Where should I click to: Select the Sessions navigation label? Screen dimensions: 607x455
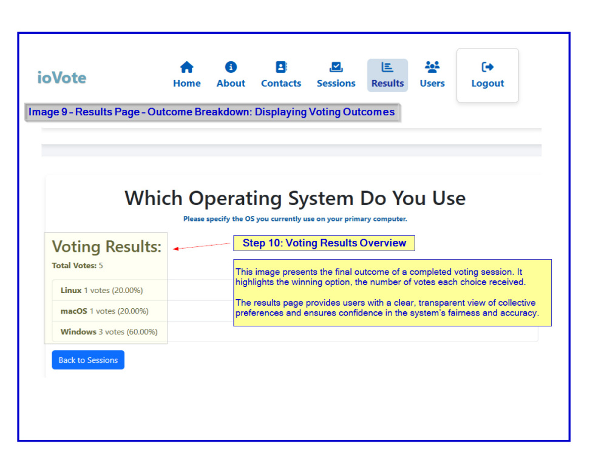pyautogui.click(x=336, y=83)
